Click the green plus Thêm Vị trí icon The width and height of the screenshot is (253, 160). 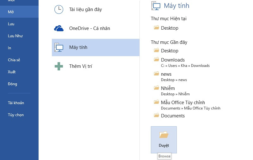[59, 66]
